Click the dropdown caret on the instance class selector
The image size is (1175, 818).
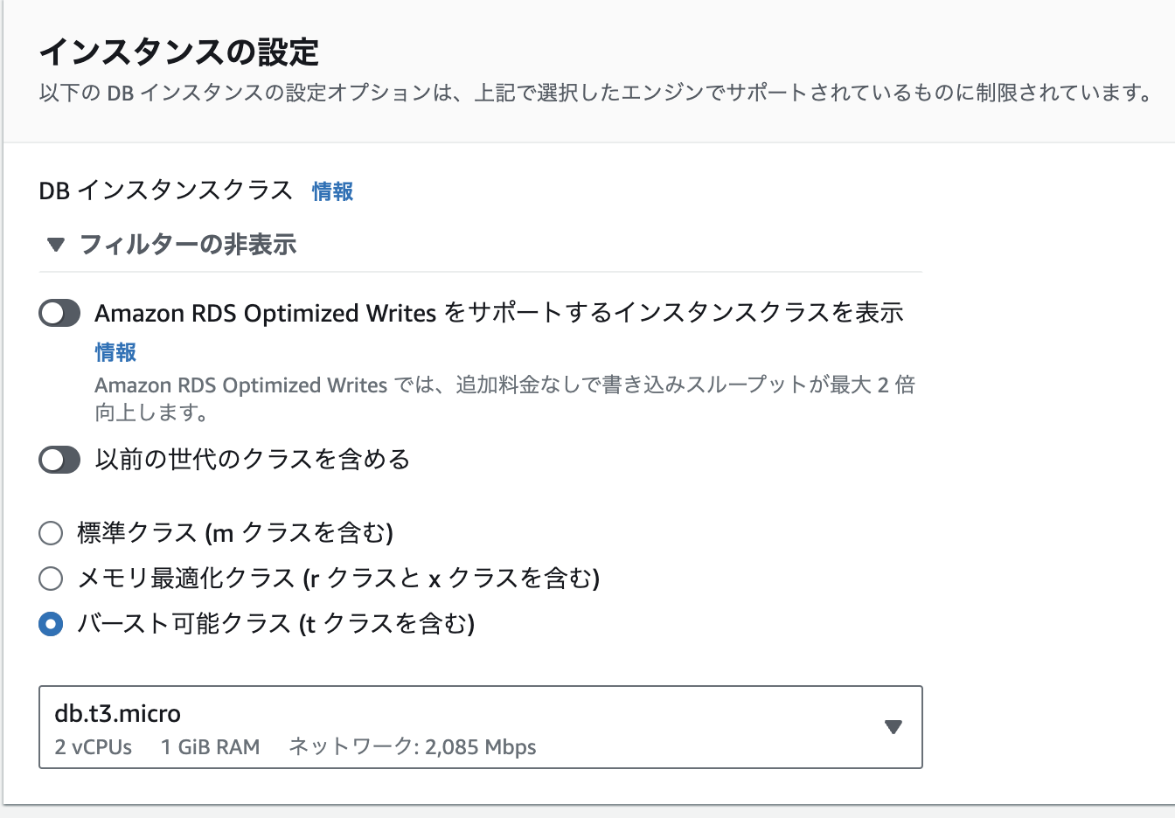click(x=893, y=727)
